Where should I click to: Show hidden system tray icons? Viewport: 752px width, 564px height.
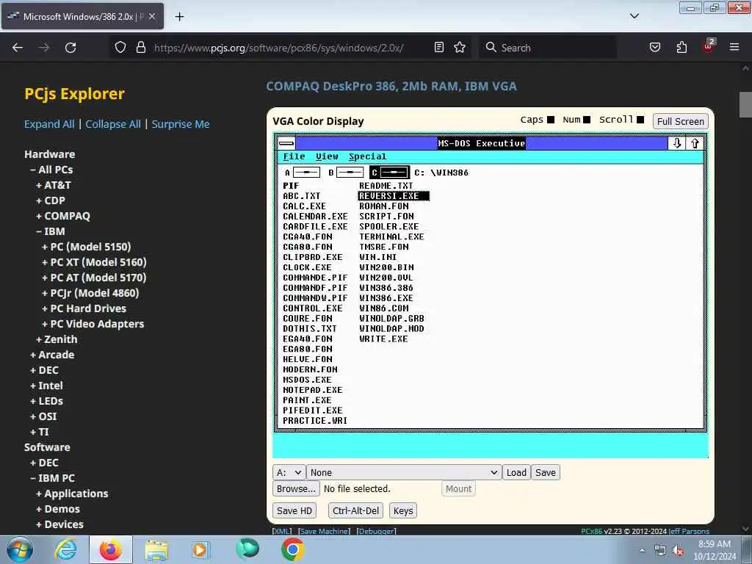[642, 551]
